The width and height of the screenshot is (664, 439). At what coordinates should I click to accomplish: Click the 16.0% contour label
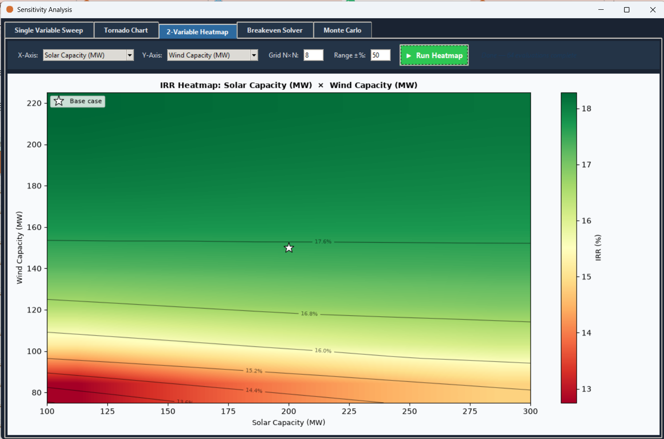(323, 351)
